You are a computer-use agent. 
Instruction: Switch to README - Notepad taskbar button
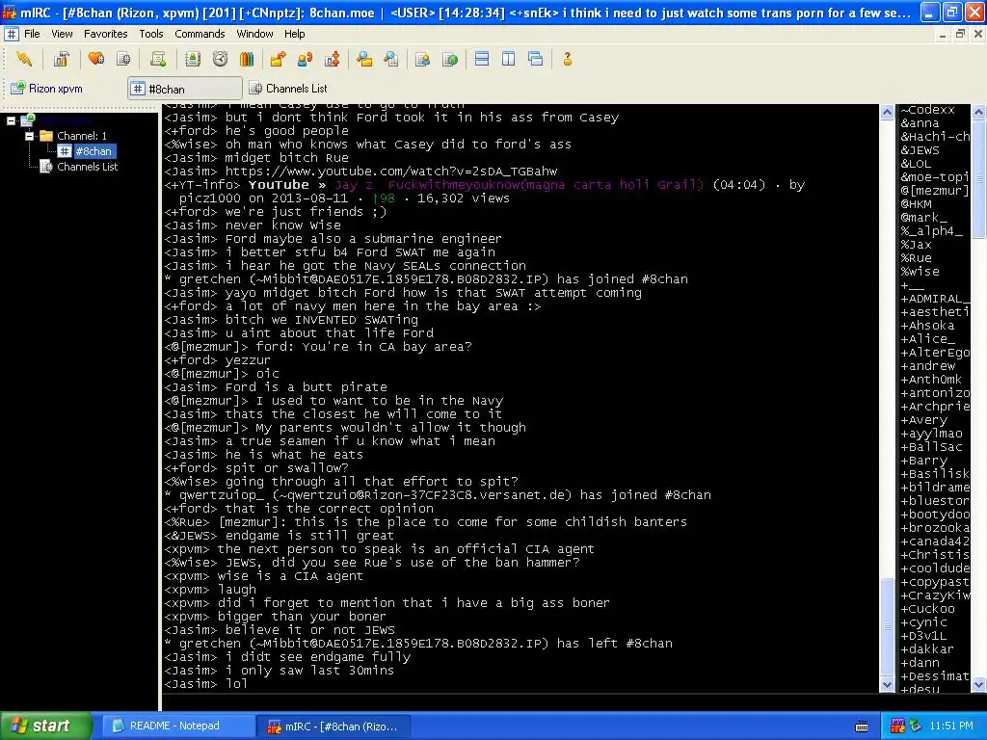pos(178,726)
